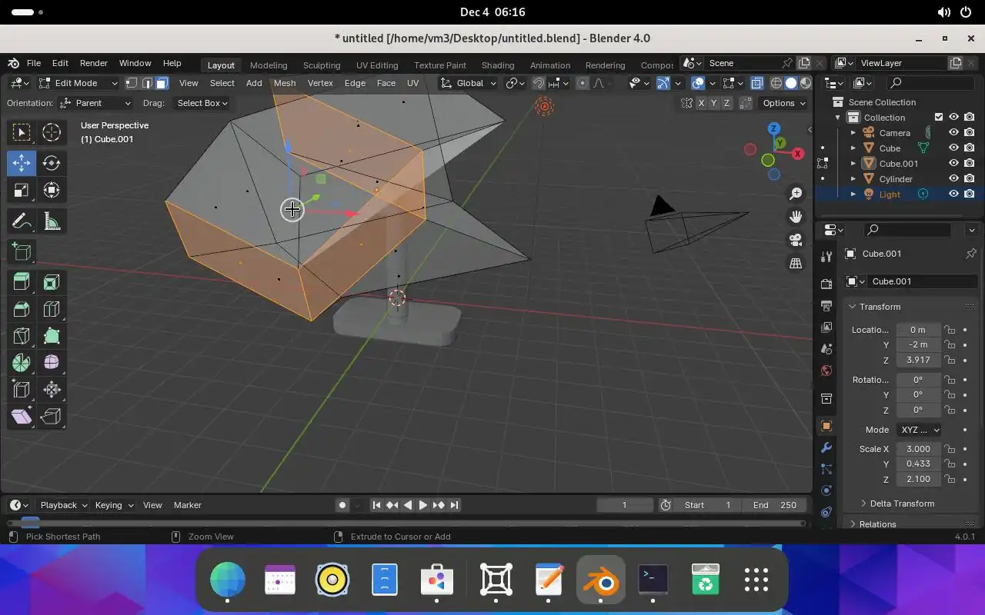Click the pan view hand icon

(796, 217)
